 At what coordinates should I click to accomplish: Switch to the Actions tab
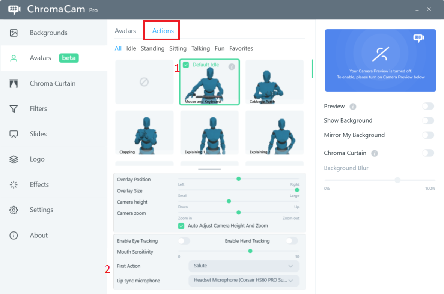point(161,31)
